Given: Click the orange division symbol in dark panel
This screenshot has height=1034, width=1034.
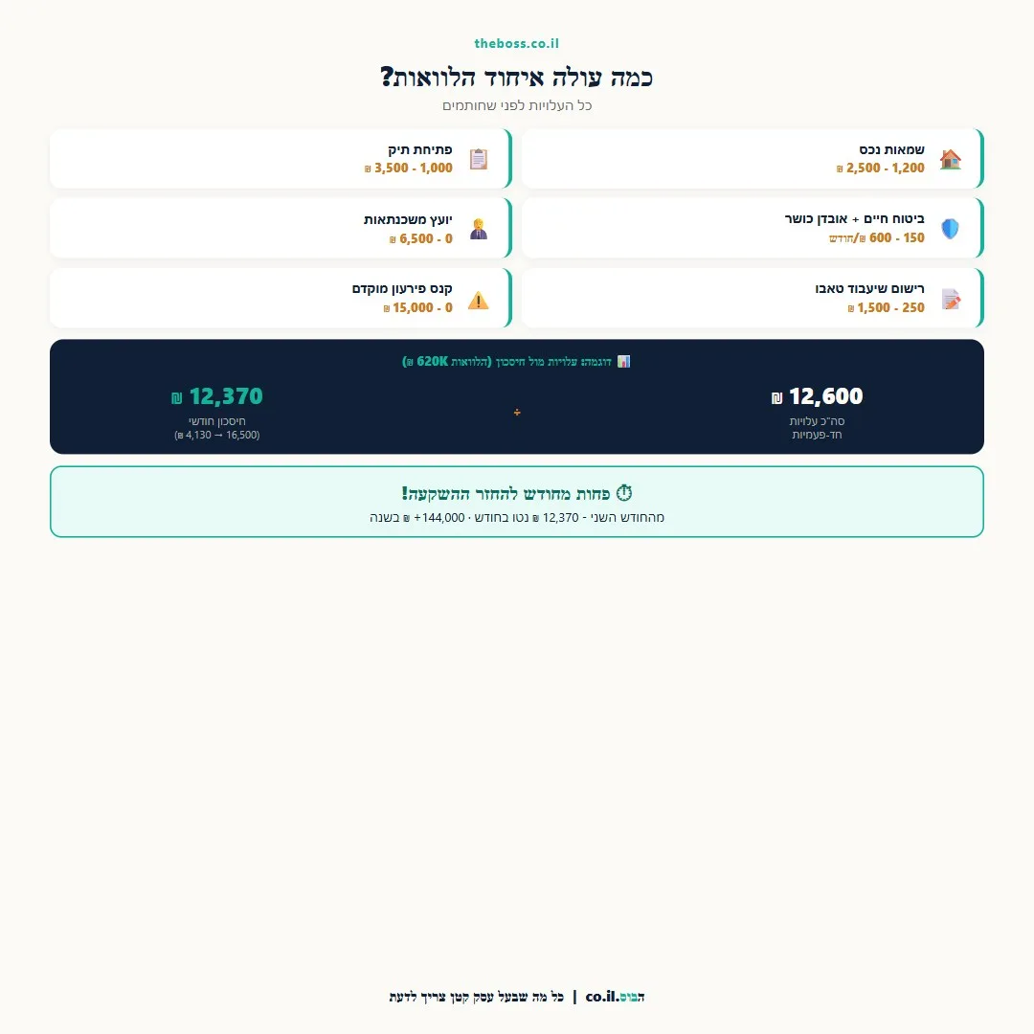Looking at the screenshot, I should (517, 412).
